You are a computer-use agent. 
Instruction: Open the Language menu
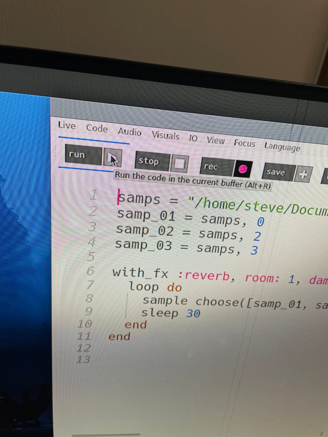pyautogui.click(x=282, y=147)
